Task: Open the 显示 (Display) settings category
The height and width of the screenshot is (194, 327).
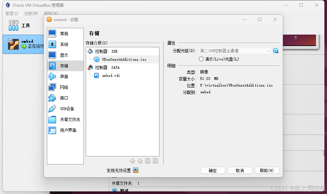Action: (65, 55)
